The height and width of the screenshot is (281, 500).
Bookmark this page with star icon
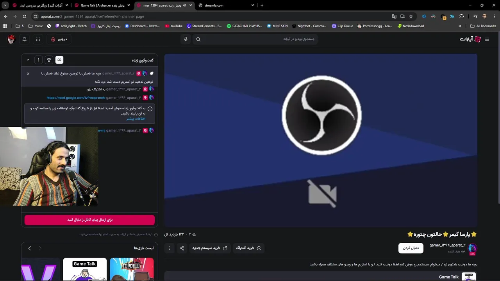point(411,16)
